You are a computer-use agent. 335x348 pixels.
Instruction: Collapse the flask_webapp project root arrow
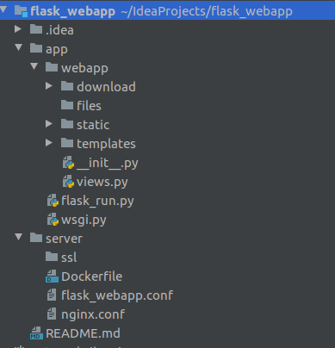tap(3, 9)
